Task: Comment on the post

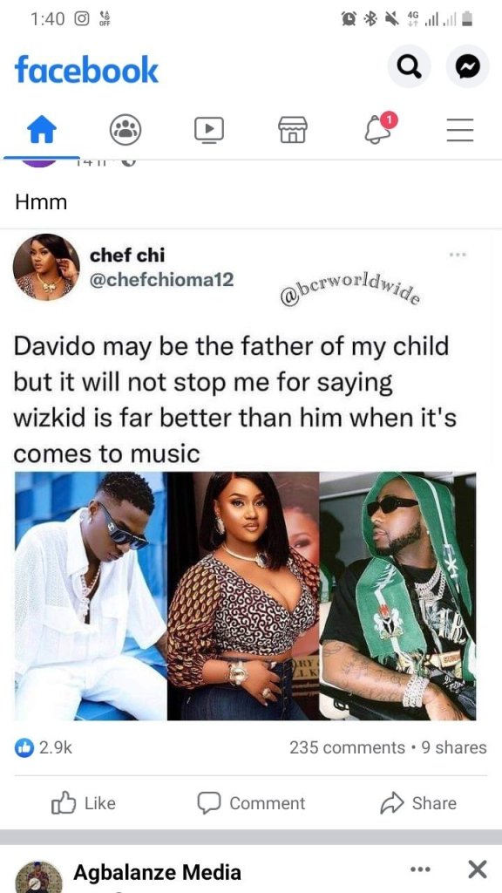Action: coord(251,803)
